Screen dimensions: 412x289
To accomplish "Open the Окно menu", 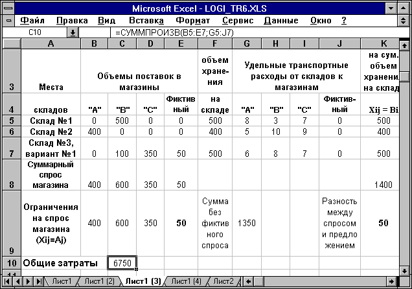I will 321,21.
